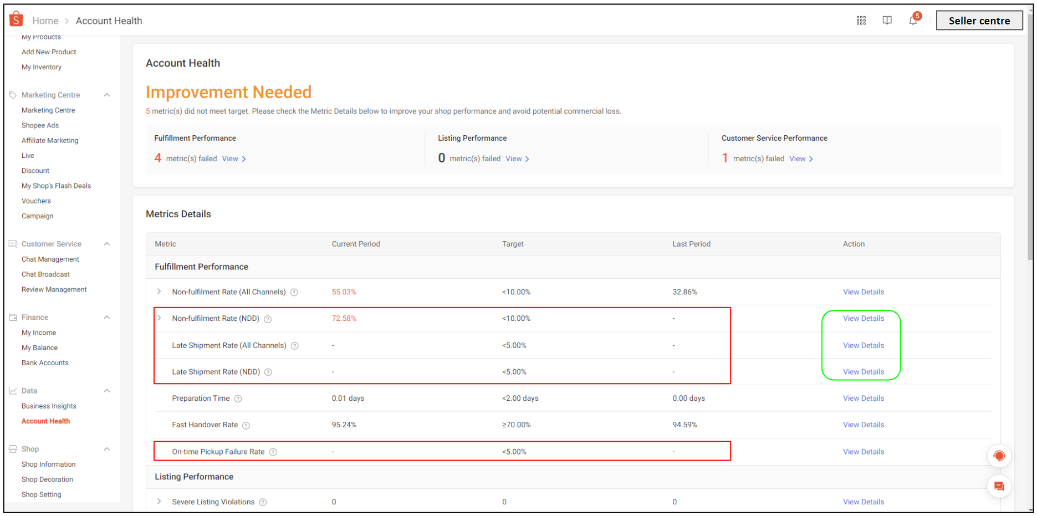Viewport: 1037px width, 516px height.
Task: Click the Shopee logo in the top bar
Action: [16, 18]
